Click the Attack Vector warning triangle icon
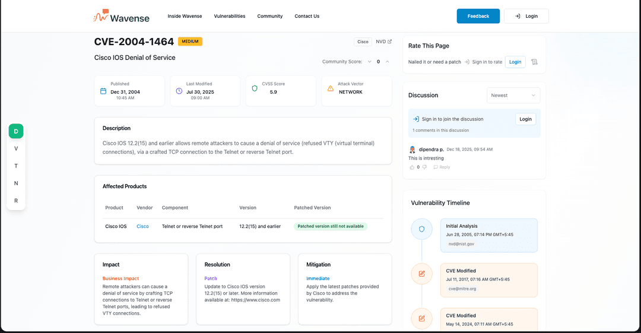Screen dimensions: 641x333 tap(331, 88)
